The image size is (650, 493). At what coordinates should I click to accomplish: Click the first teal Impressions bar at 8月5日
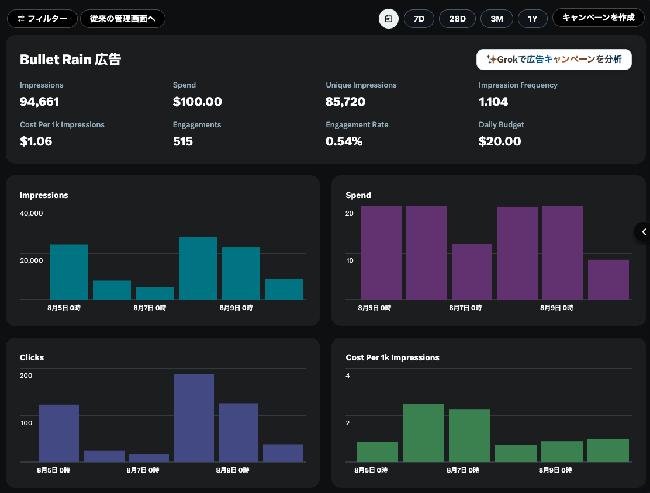click(69, 272)
